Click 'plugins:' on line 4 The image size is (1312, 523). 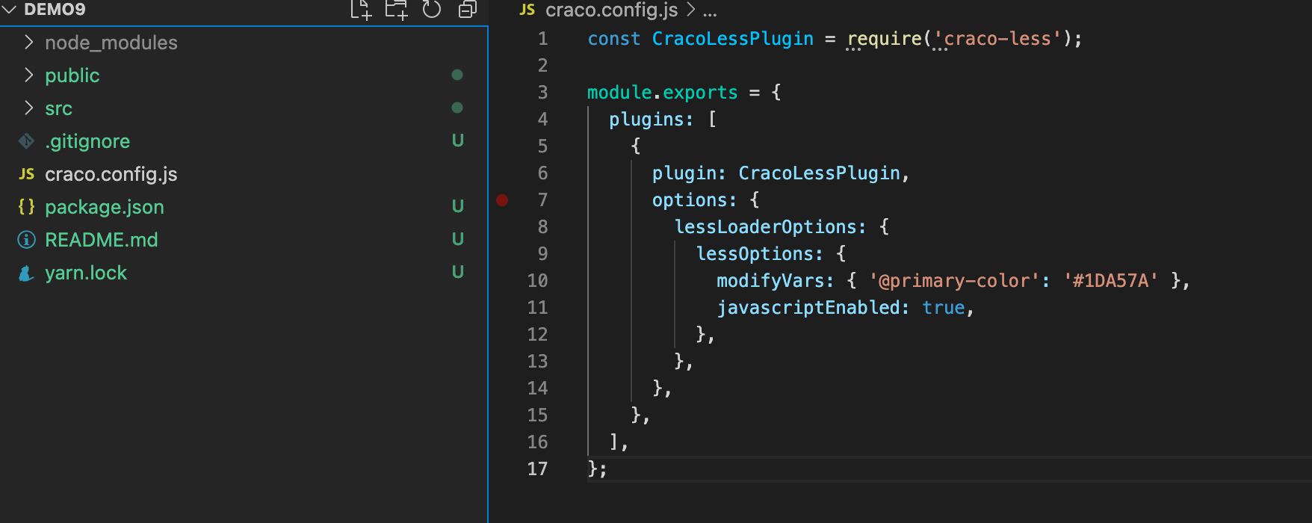(x=651, y=120)
